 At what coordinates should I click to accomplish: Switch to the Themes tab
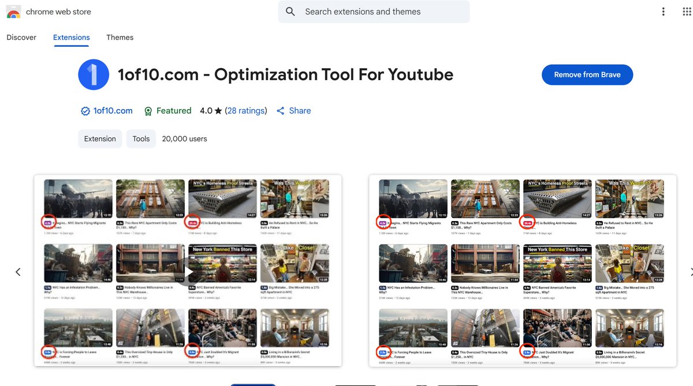point(120,38)
